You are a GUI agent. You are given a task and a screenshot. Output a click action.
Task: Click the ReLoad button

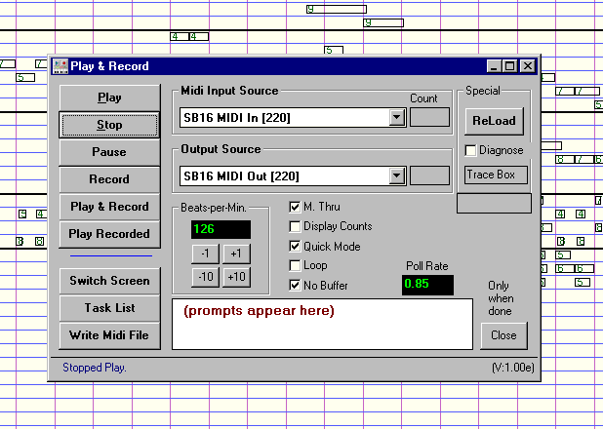[x=494, y=121]
